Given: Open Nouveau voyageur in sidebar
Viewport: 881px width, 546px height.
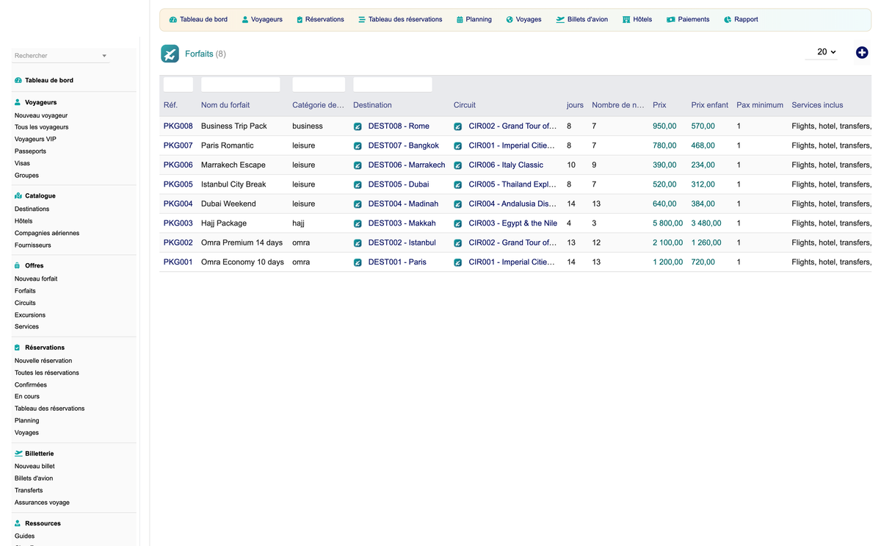Looking at the screenshot, I should tap(41, 115).
